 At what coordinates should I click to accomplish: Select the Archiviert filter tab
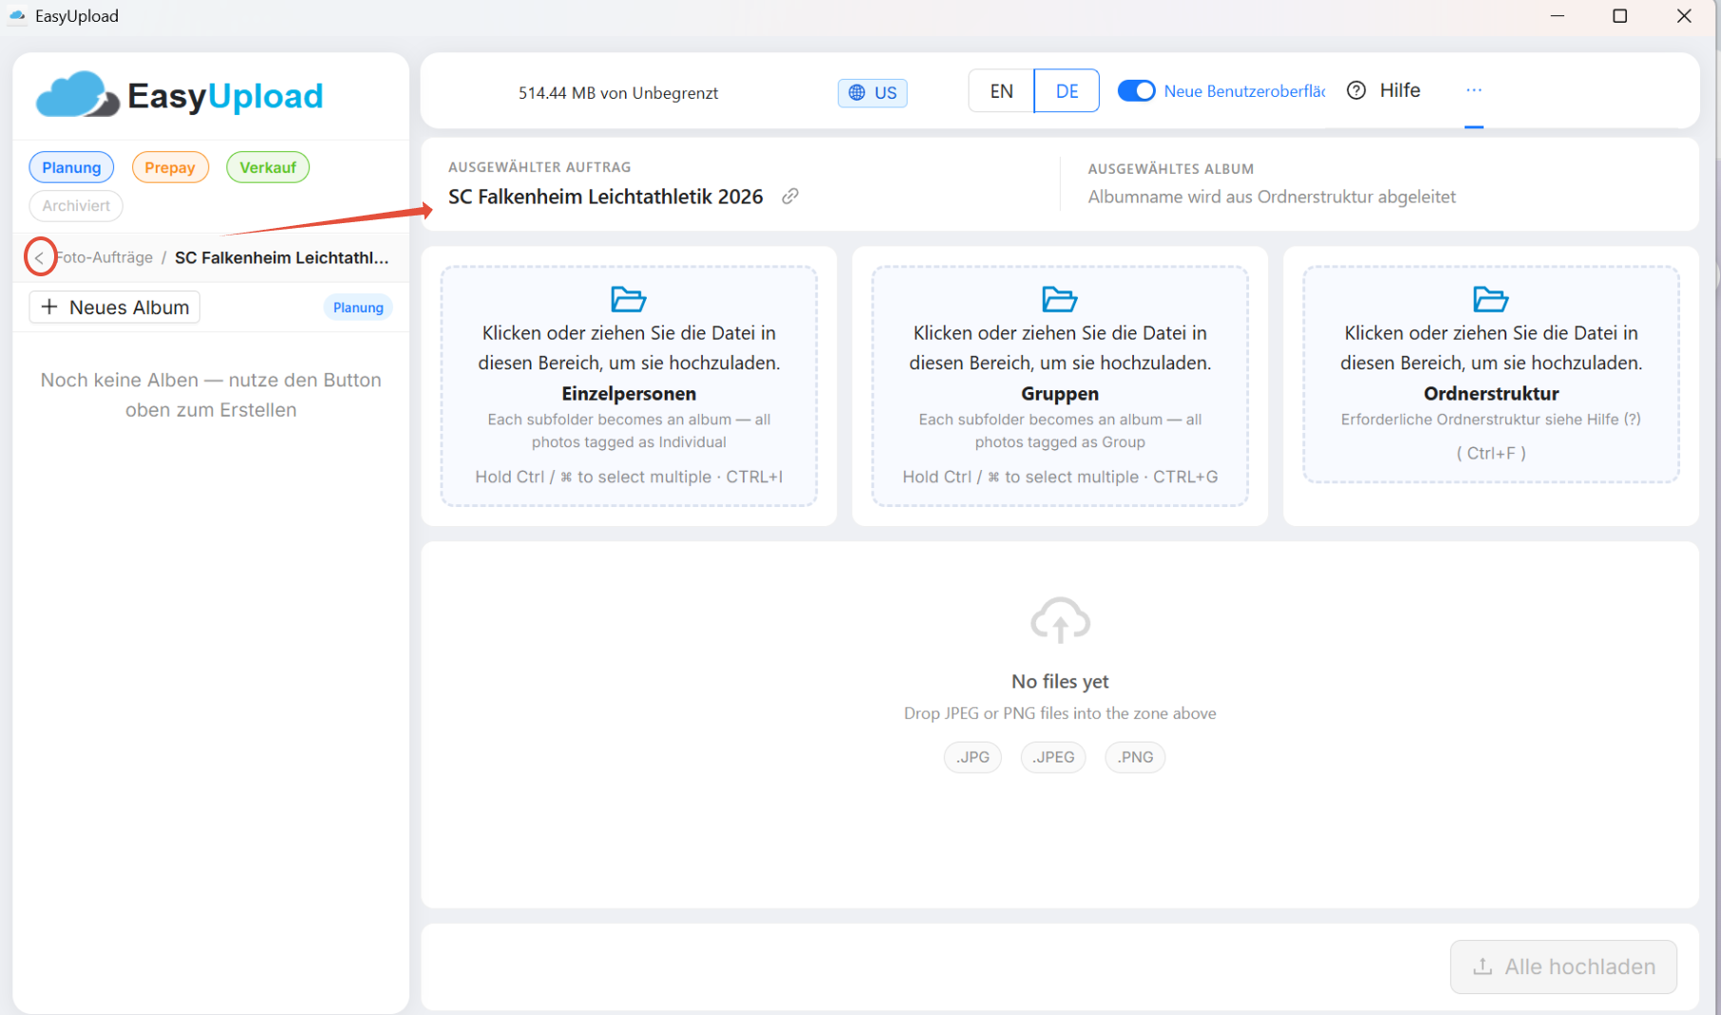coord(76,205)
